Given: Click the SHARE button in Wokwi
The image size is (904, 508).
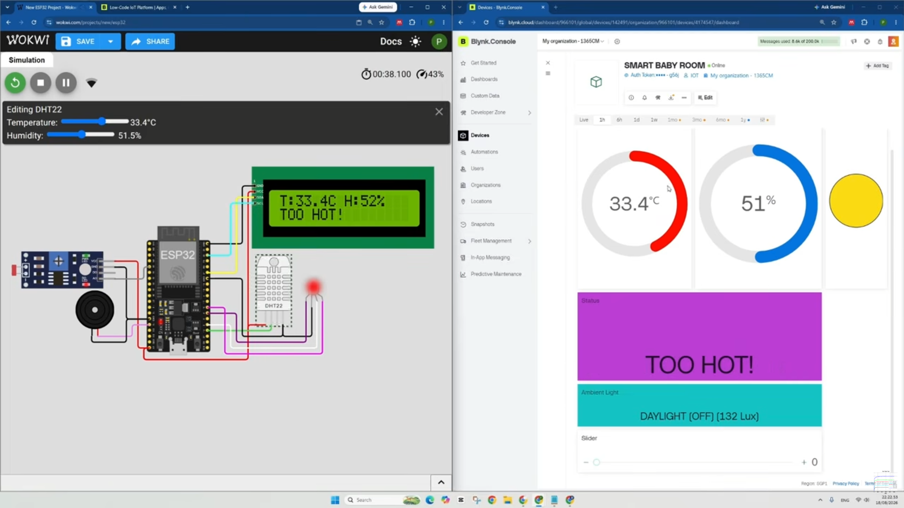Looking at the screenshot, I should [x=150, y=41].
